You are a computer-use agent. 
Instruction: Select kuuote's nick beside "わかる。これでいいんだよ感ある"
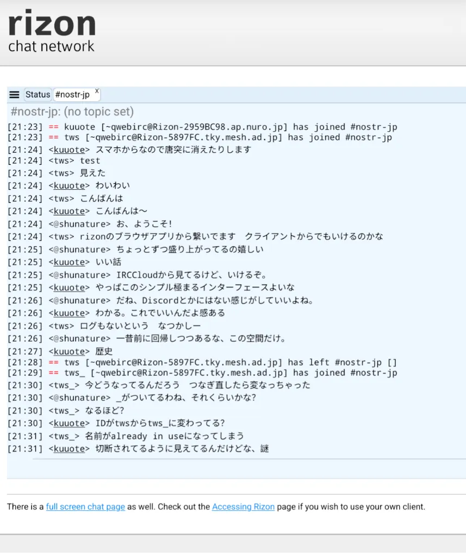coord(69,314)
